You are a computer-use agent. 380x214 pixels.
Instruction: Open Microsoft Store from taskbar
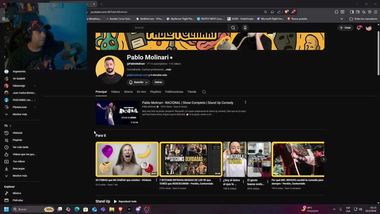click(85, 209)
